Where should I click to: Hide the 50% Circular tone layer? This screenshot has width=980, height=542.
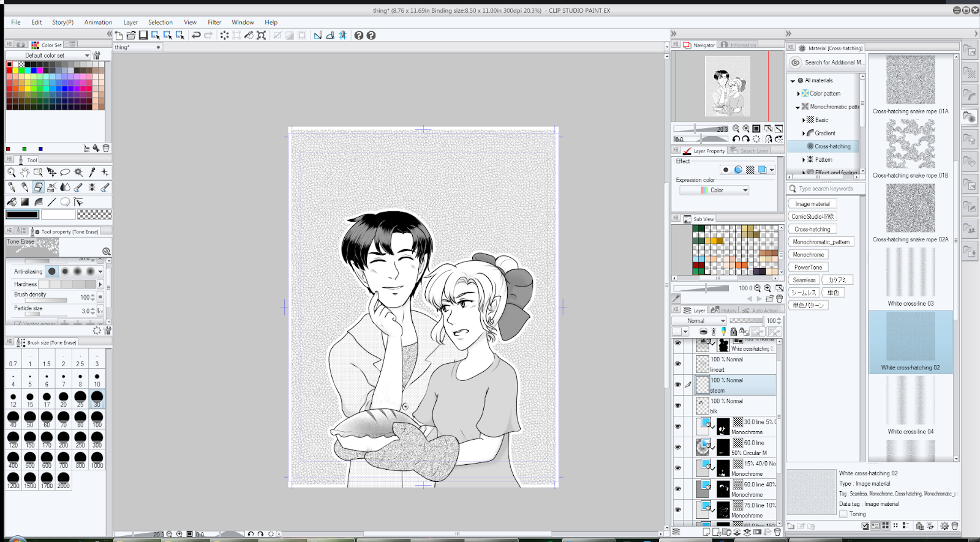point(677,447)
